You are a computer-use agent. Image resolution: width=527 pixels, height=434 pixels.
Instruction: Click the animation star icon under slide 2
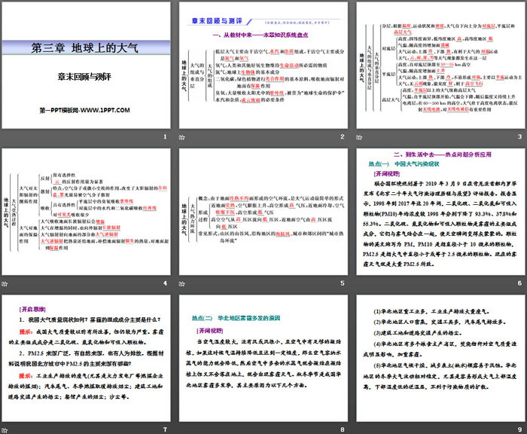pyautogui.click(x=182, y=137)
